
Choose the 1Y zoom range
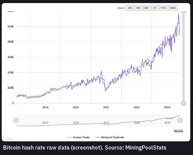pyautogui.click(x=154, y=8)
